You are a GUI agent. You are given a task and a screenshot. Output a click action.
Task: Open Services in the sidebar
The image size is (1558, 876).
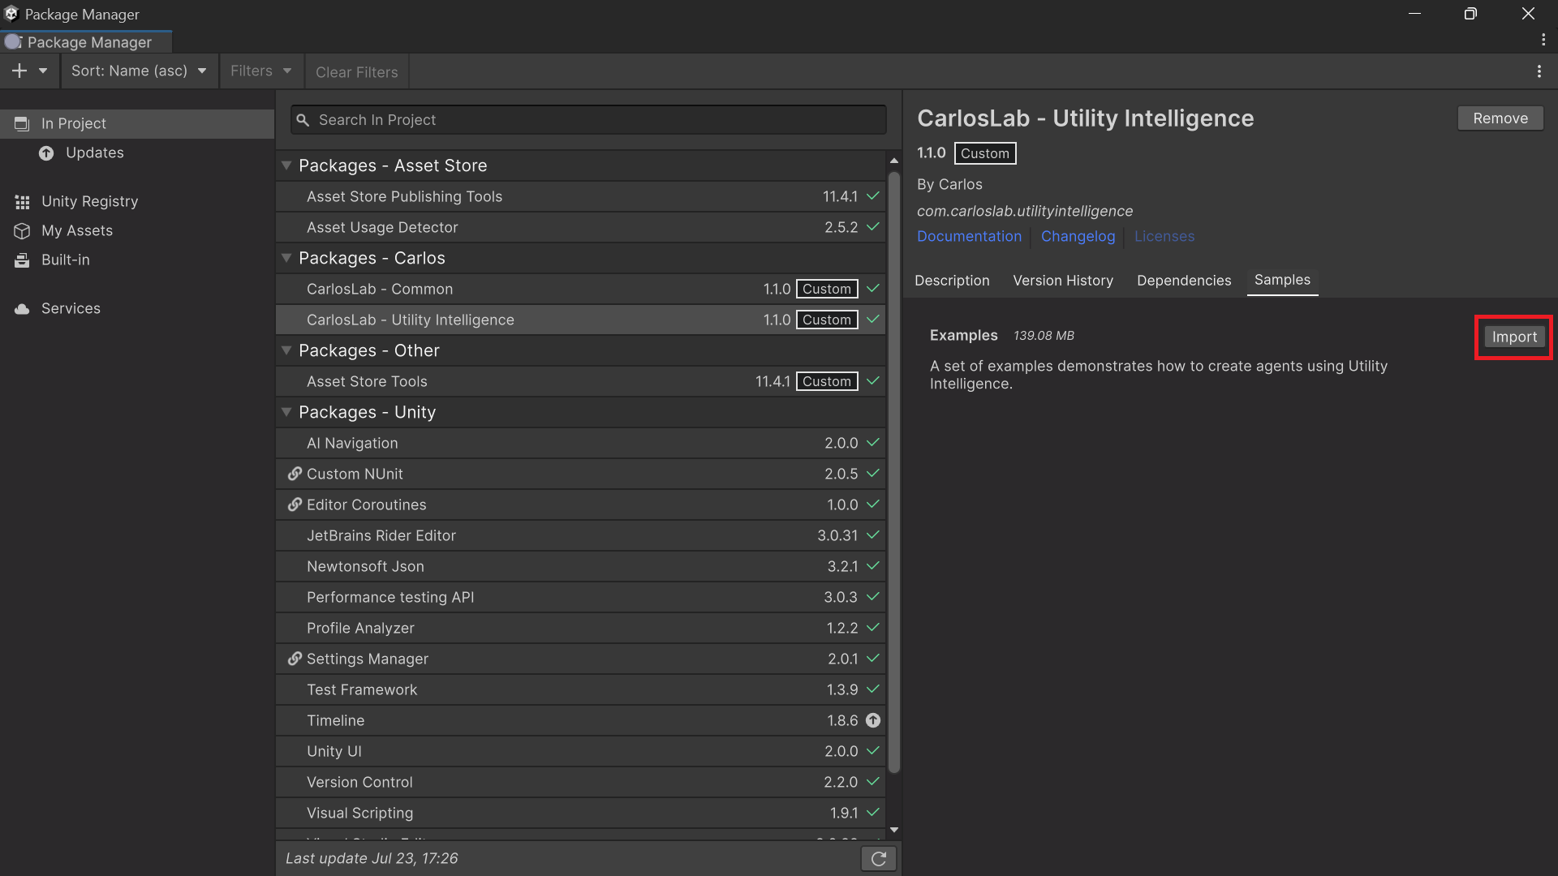71,308
